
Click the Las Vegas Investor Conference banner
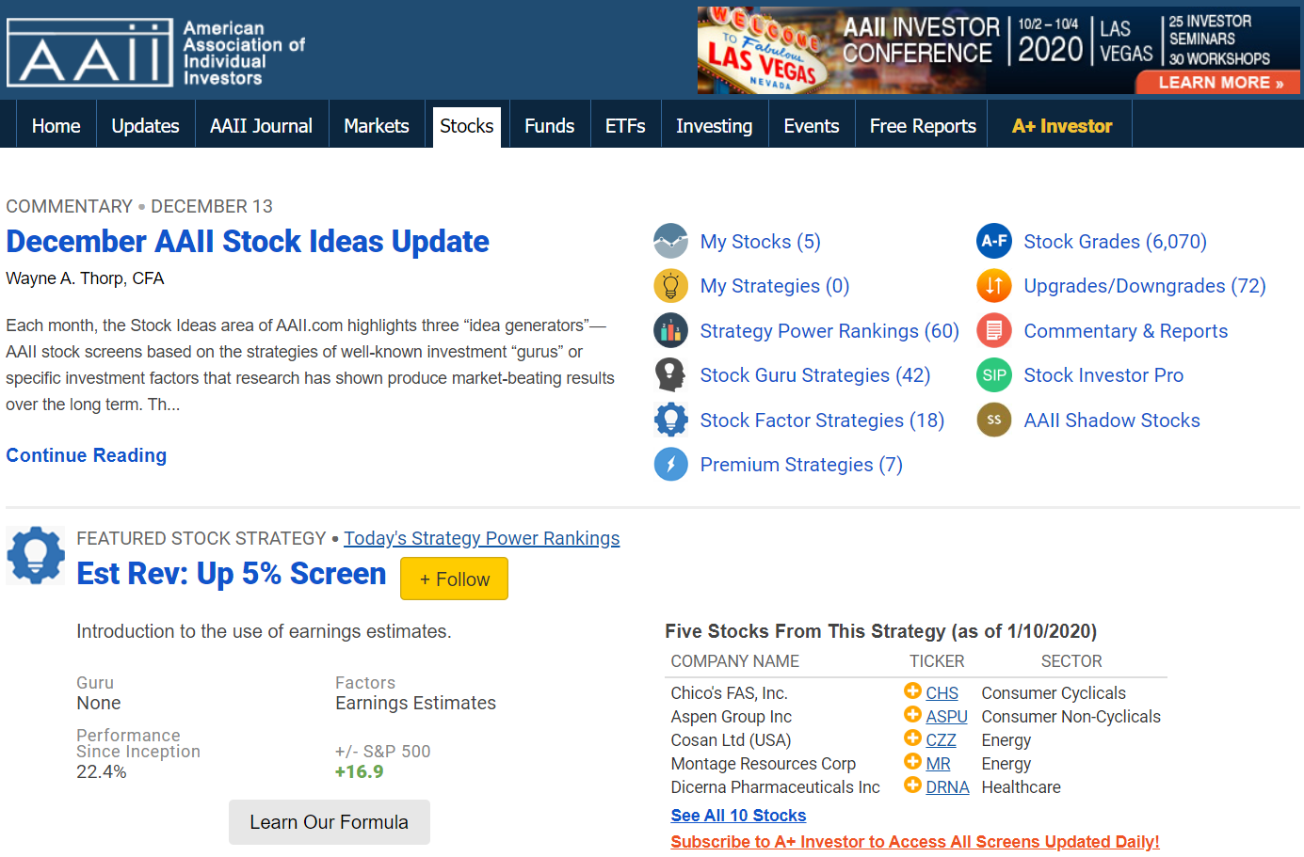(x=998, y=50)
